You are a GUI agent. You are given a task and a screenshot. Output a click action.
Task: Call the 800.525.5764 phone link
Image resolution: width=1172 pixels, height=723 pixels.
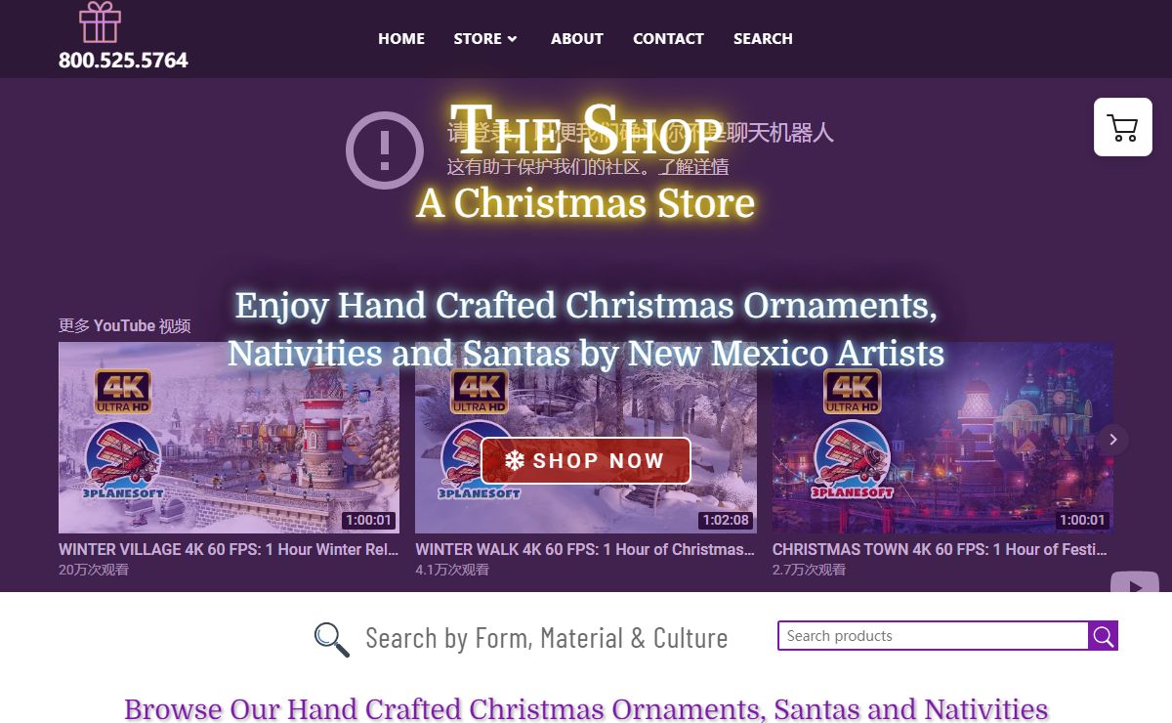point(123,60)
